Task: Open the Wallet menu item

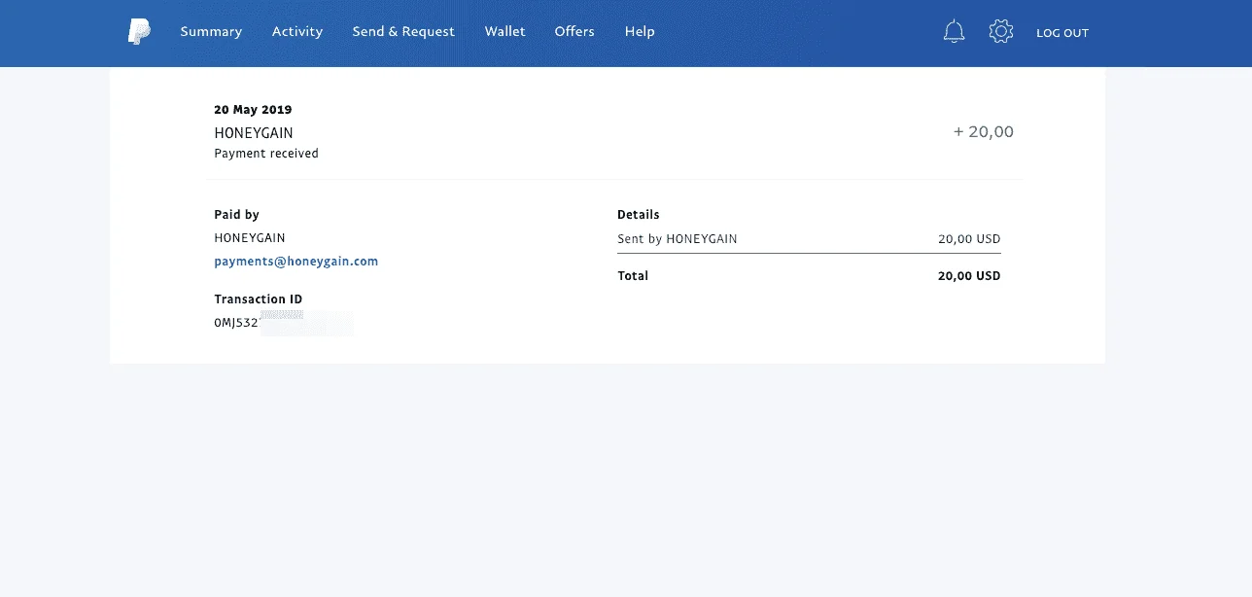Action: (x=505, y=31)
